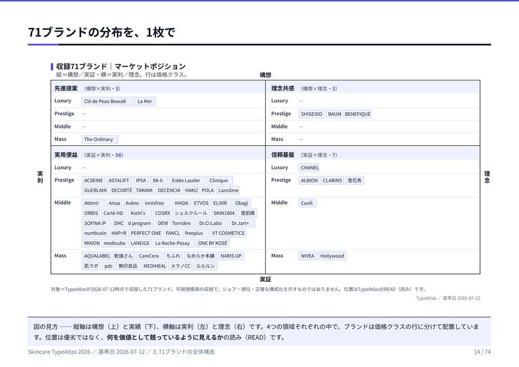Click the Torriden brand tag
Screen dimensions: 519x367
pyautogui.click(x=182, y=223)
